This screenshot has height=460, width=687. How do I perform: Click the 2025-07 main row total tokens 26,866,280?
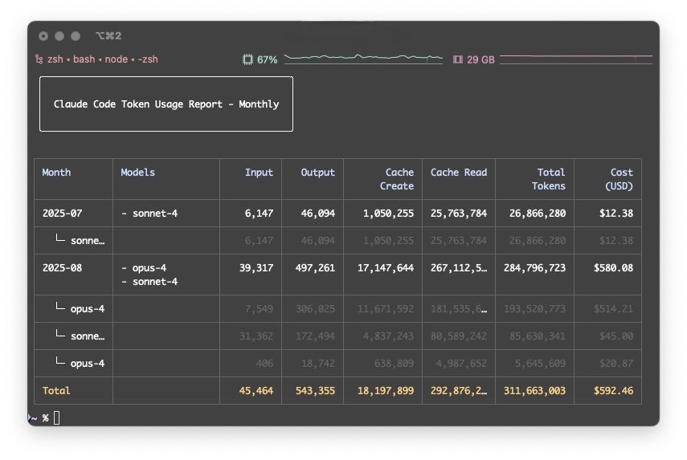click(538, 214)
